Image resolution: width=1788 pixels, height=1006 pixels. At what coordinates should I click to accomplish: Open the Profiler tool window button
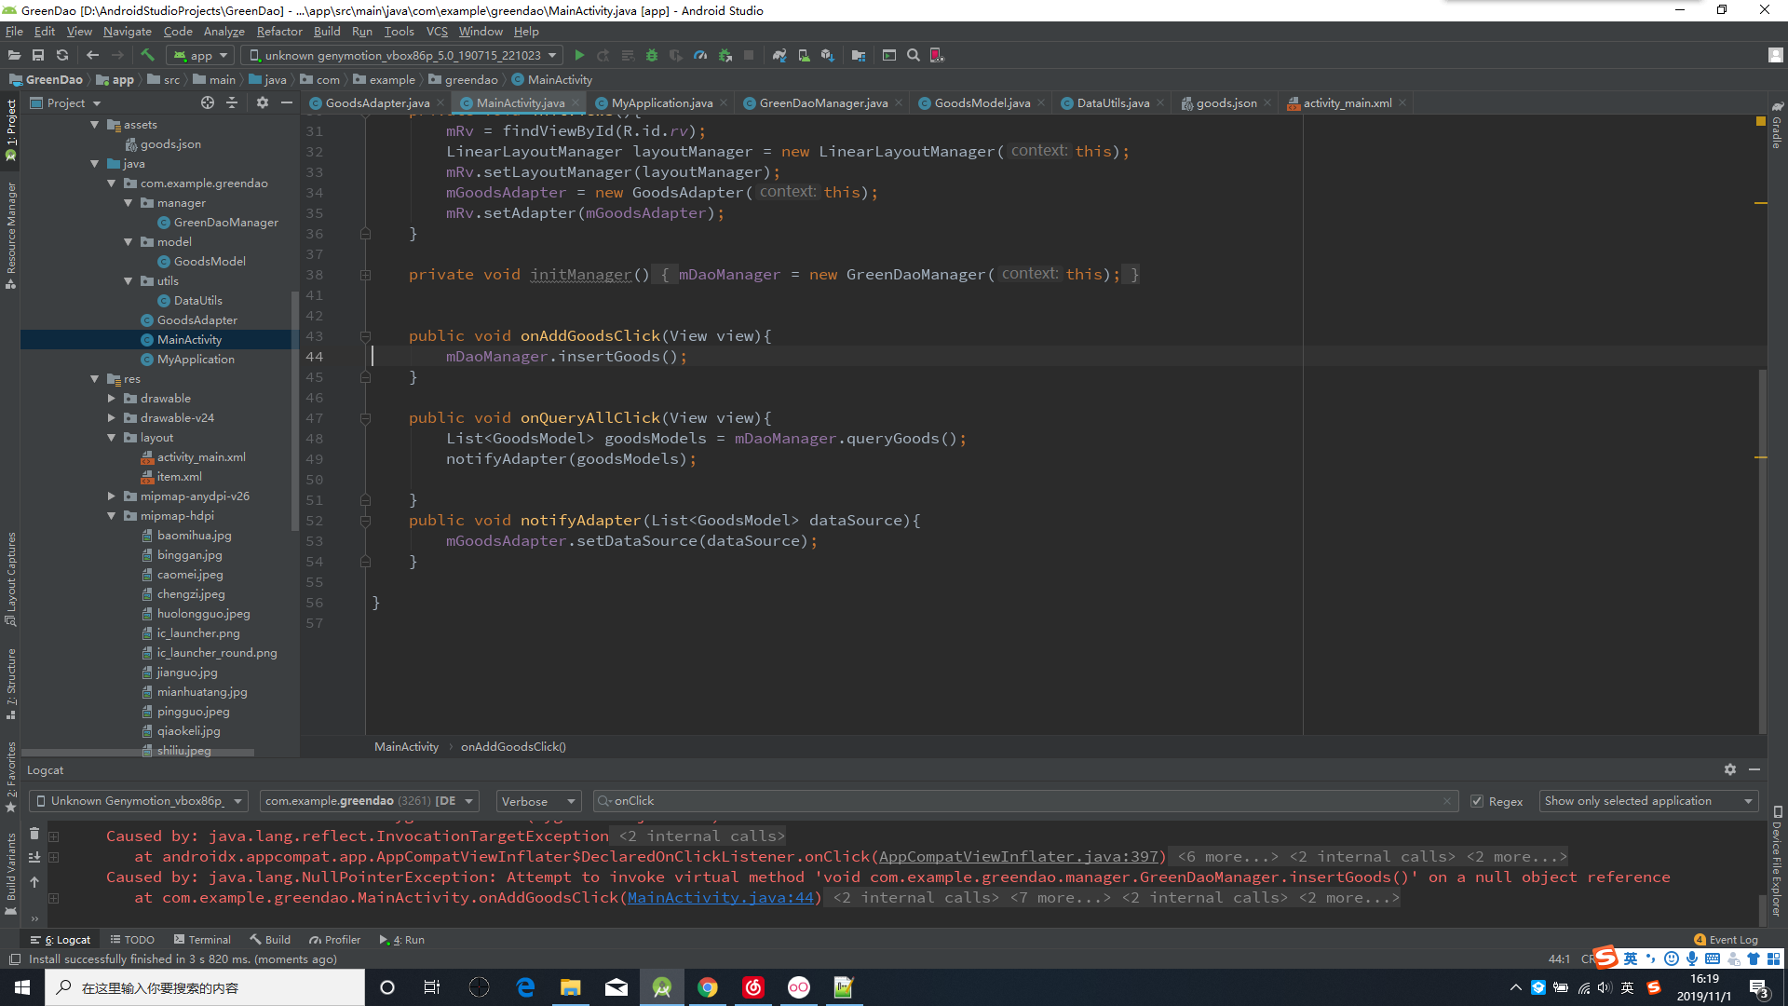click(x=335, y=940)
